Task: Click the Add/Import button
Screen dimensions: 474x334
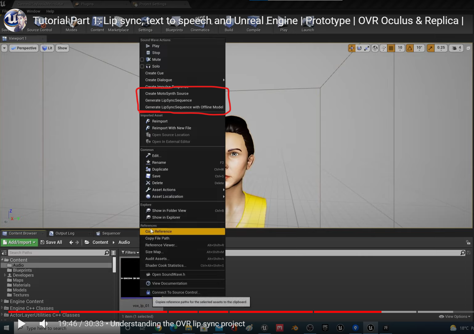Action: (19, 242)
